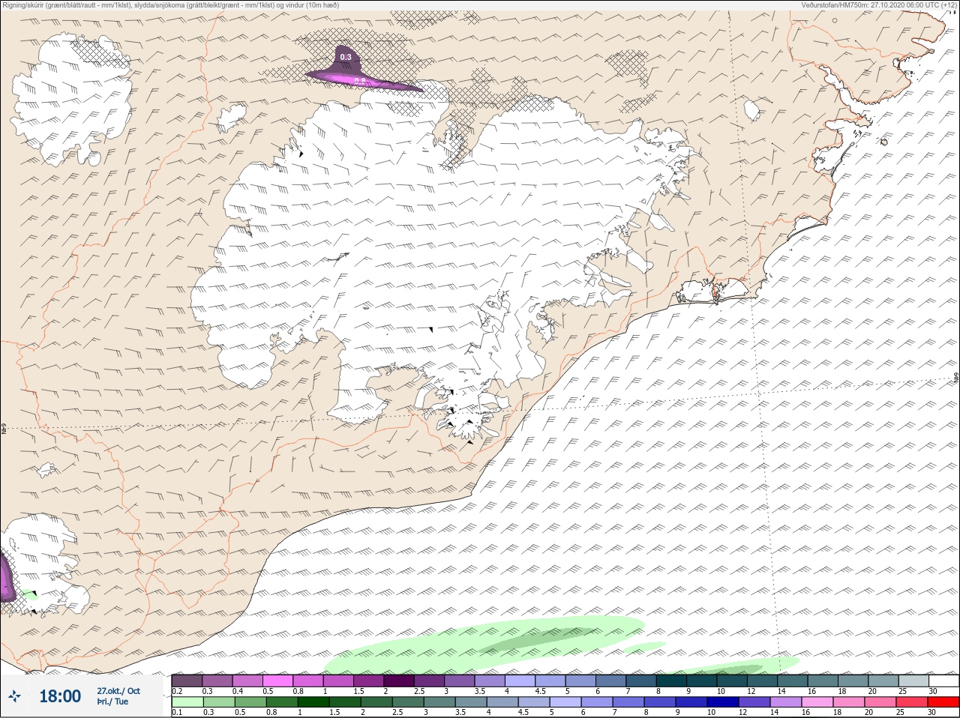Screen dimensions: 960x718
Task: Click the '27.okt./ Oct' date text
Action: [118, 691]
